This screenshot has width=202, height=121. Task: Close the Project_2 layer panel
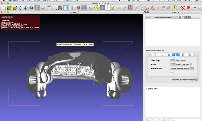(145, 12)
